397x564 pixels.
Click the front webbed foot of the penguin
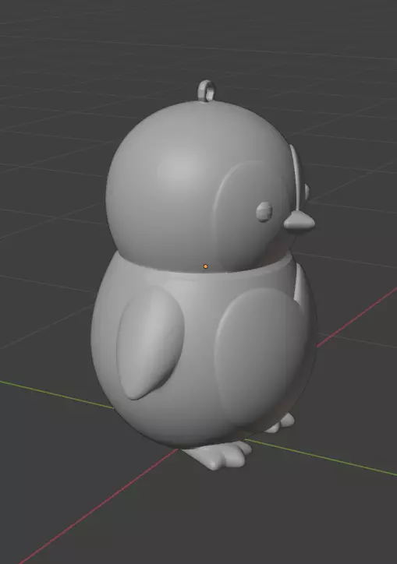coord(217,456)
